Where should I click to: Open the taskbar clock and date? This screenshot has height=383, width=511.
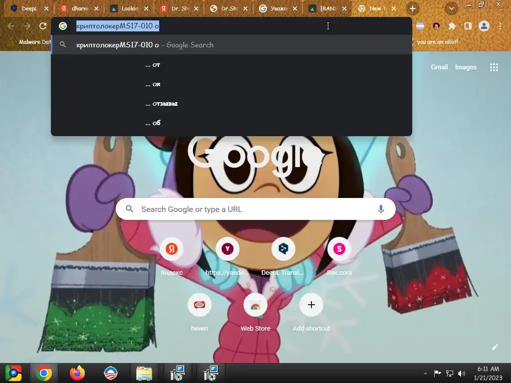pyautogui.click(x=488, y=373)
